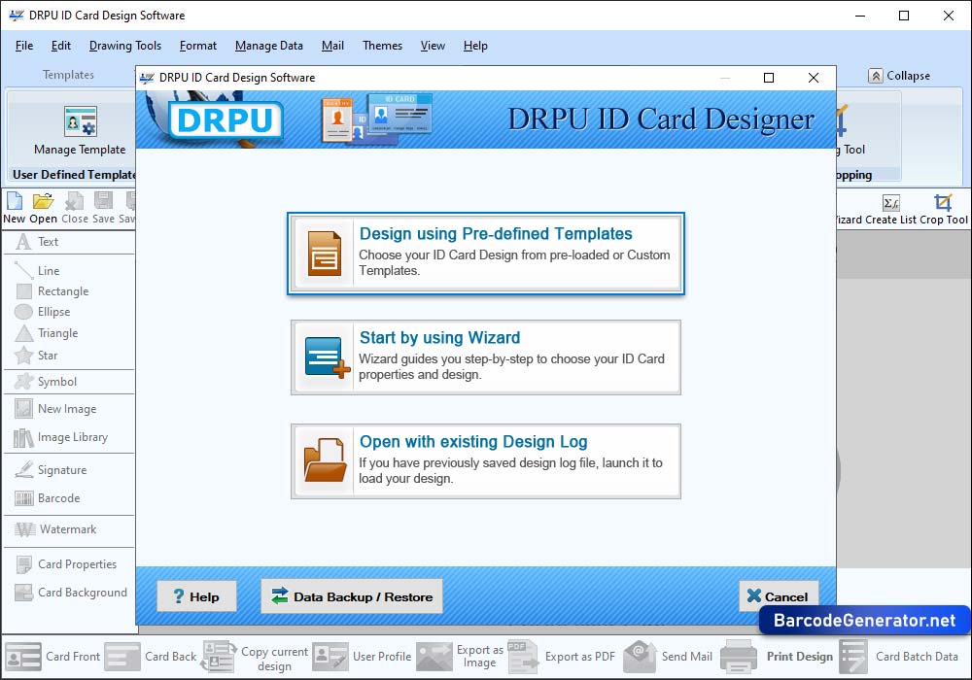The width and height of the screenshot is (972, 680).
Task: Switch to Card Front view
Action: tap(52, 657)
